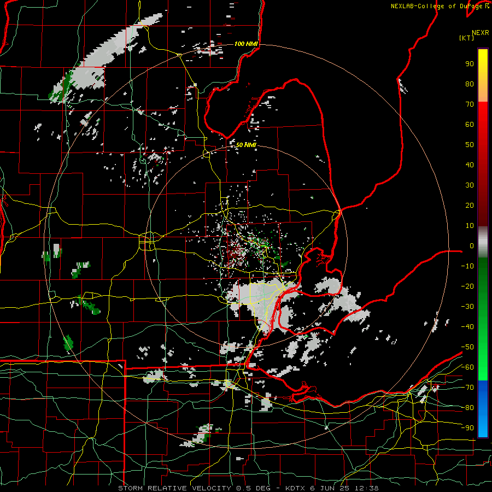Image resolution: width=492 pixels, height=492 pixels.
Task: Select the 40 value on the velocity scale
Action: 470,165
